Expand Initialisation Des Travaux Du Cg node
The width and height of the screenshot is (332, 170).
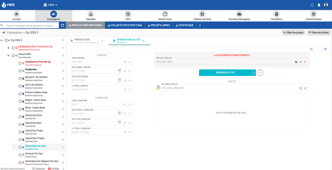9,48
